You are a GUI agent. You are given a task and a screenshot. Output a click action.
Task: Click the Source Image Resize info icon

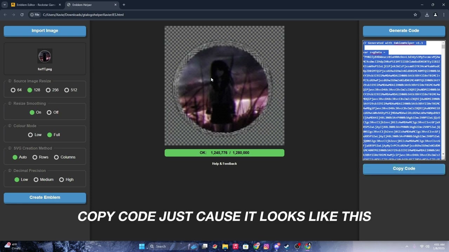(10, 81)
